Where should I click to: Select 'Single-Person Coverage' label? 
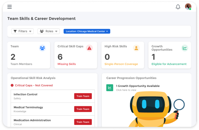121,64
